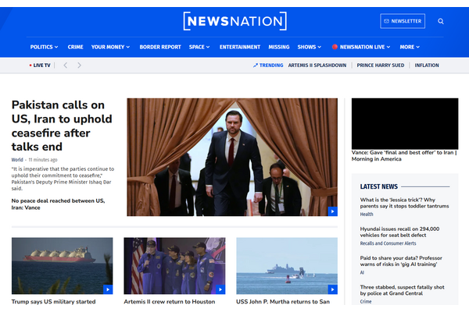
Task: Open the Entertainment section
Action: coord(240,47)
